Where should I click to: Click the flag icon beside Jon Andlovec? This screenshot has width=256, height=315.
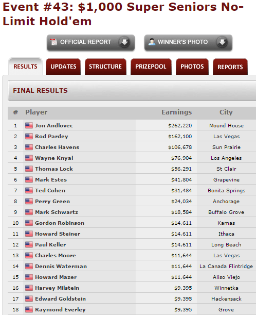click(29, 126)
